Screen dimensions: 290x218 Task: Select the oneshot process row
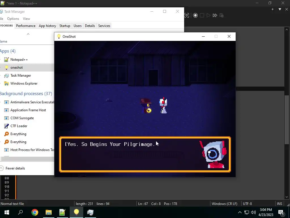27,68
